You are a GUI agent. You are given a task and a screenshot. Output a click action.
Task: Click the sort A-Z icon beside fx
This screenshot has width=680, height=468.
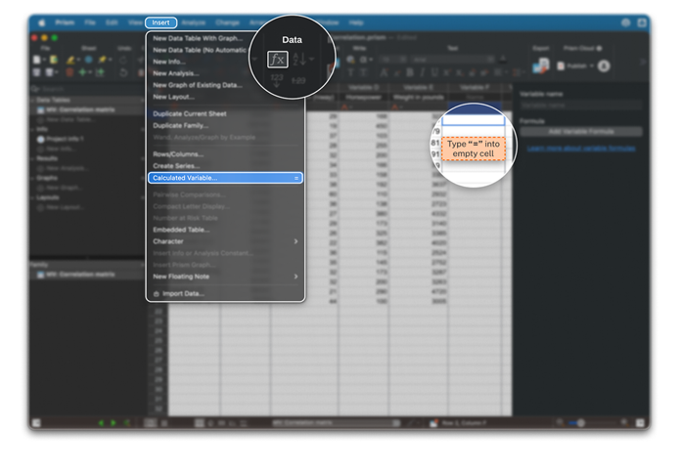tap(300, 60)
